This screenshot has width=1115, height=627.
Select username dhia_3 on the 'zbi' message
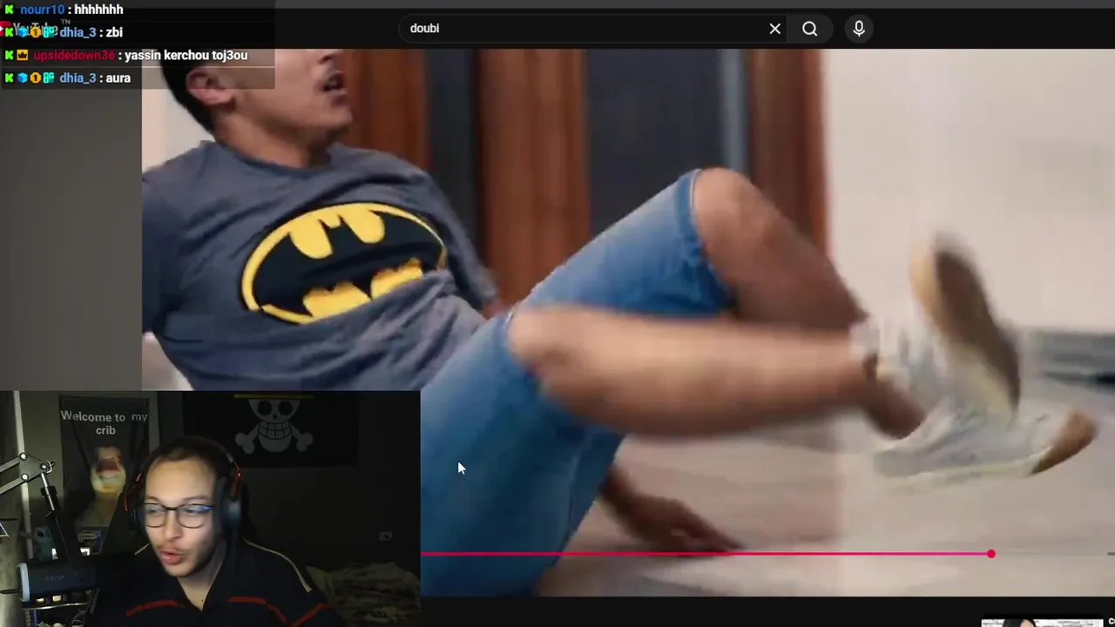tap(78, 32)
